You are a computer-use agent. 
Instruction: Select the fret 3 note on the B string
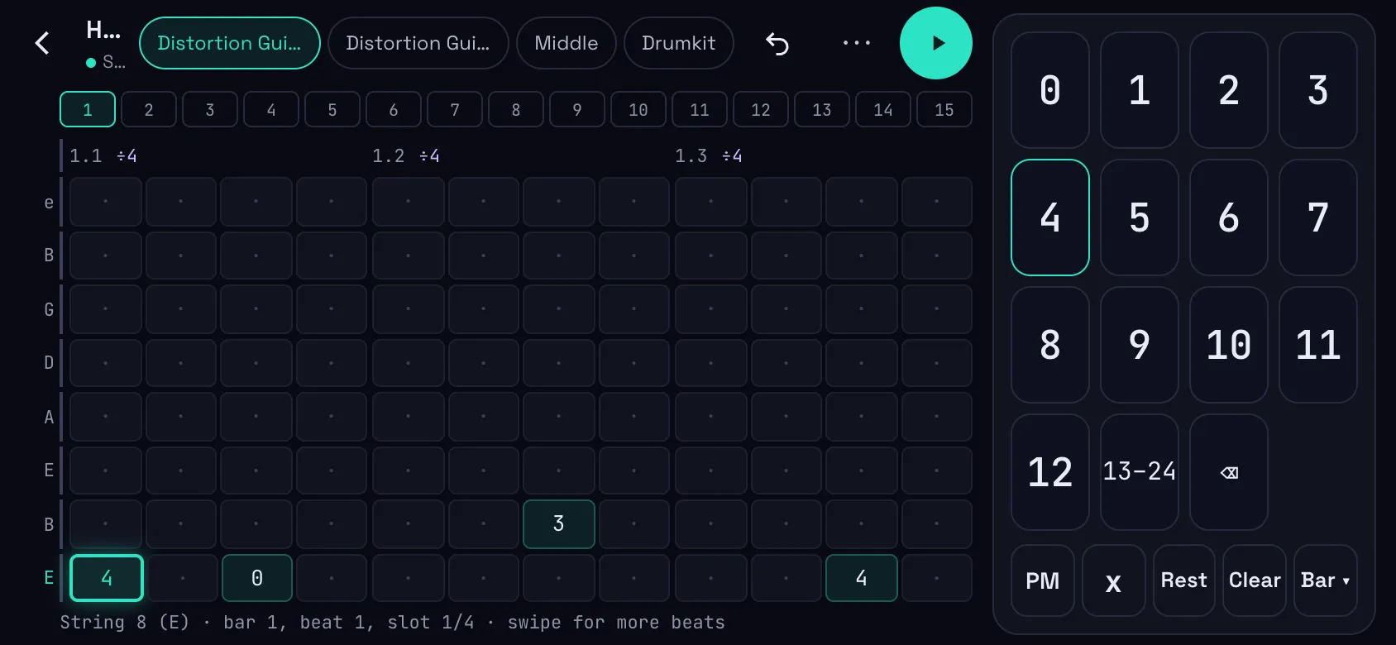559,524
